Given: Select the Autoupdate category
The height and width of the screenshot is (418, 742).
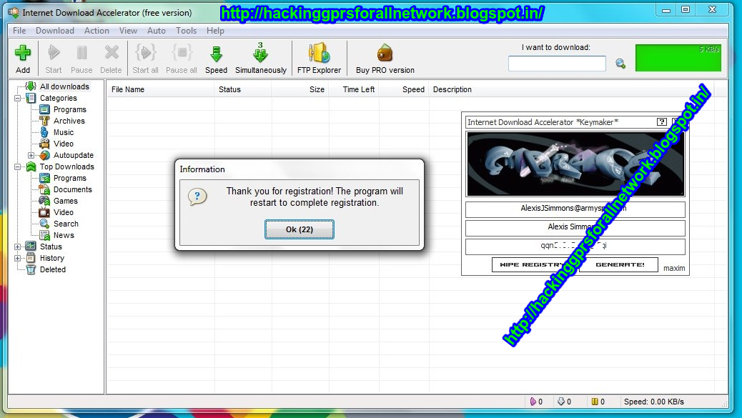Looking at the screenshot, I should [74, 155].
